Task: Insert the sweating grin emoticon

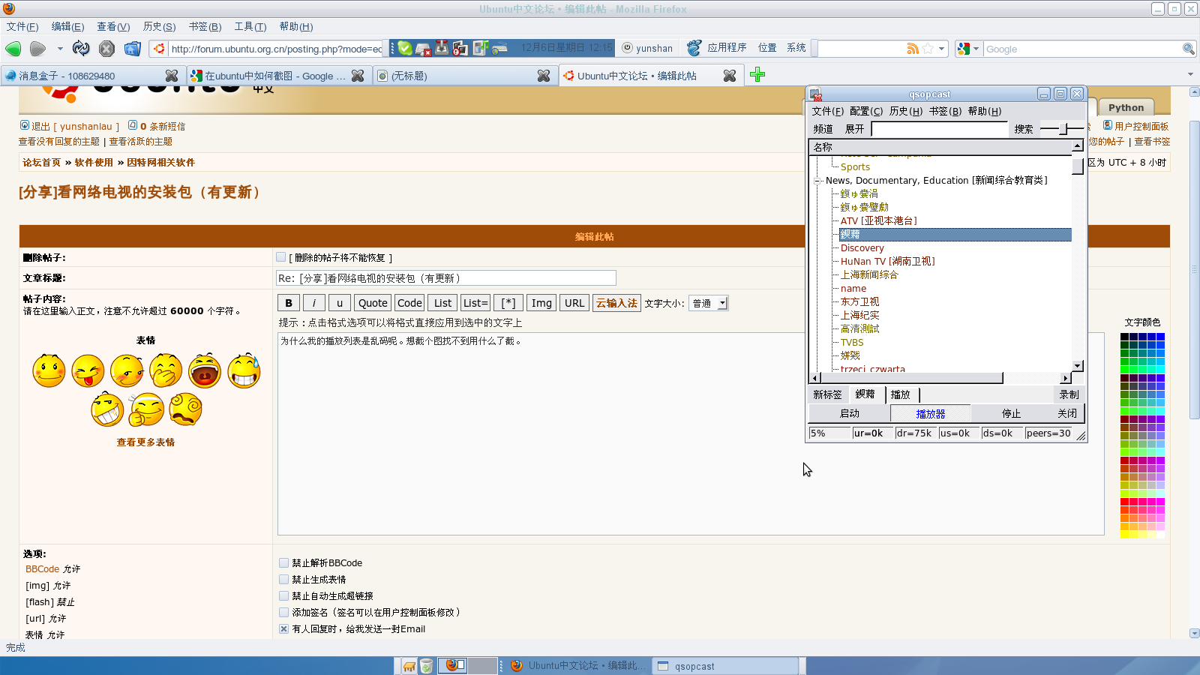Action: click(244, 370)
